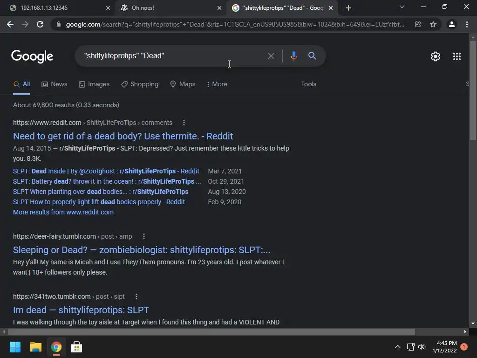Open 'Need to get rid of a dead body?' result
The width and height of the screenshot is (477, 358).
[x=123, y=136]
